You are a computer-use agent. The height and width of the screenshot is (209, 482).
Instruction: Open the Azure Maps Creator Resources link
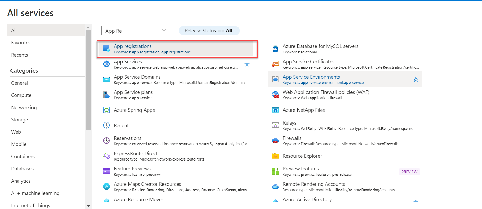[147, 184]
